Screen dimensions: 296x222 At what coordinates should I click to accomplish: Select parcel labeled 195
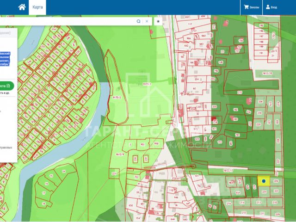[261, 25]
